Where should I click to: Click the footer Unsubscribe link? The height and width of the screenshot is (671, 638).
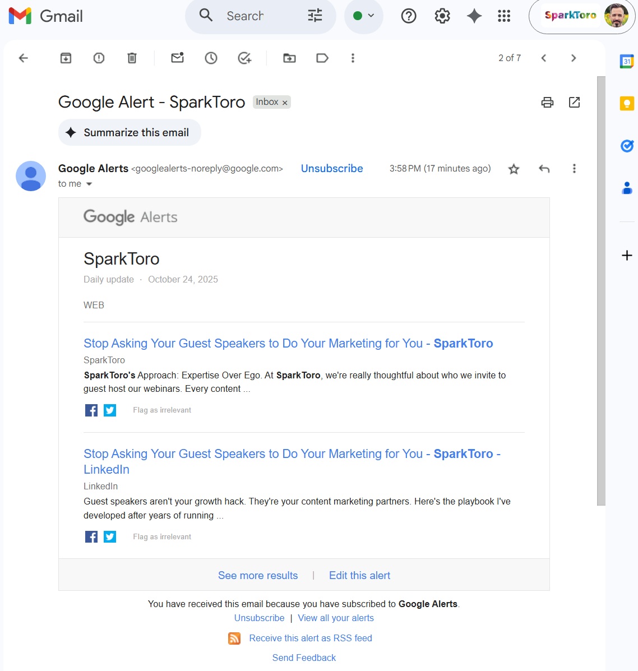(x=260, y=618)
